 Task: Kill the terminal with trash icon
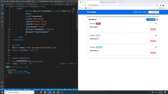point(72,64)
